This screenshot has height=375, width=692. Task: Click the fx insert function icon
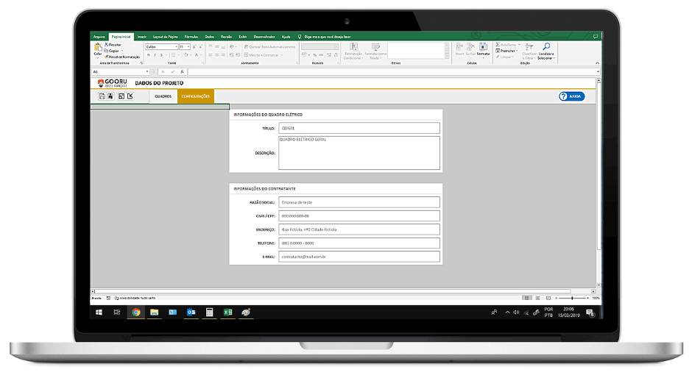coord(180,71)
